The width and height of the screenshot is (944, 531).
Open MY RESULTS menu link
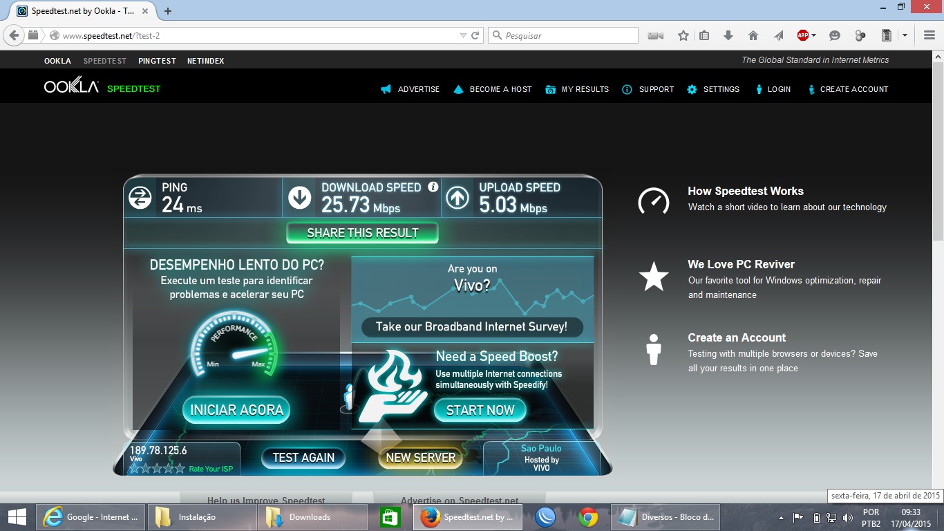pyautogui.click(x=577, y=89)
